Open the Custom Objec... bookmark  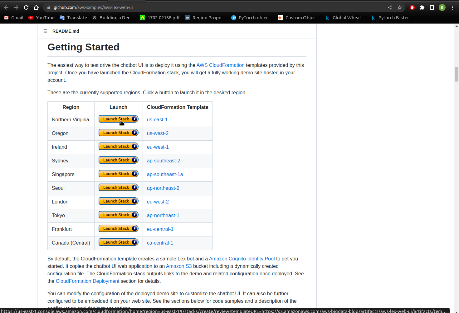pos(299,18)
